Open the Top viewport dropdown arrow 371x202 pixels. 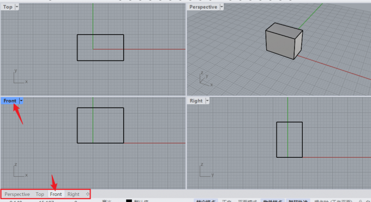[17, 7]
